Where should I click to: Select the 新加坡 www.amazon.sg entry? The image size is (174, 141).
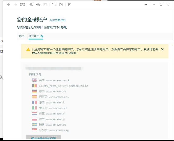point(51,130)
